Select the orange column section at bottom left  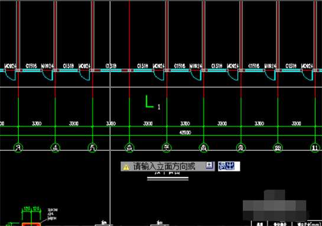click(31, 224)
